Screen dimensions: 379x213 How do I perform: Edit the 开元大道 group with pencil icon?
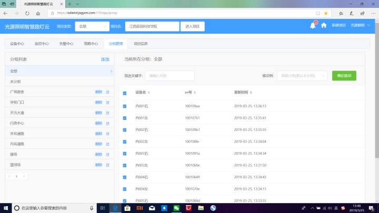(x=108, y=113)
